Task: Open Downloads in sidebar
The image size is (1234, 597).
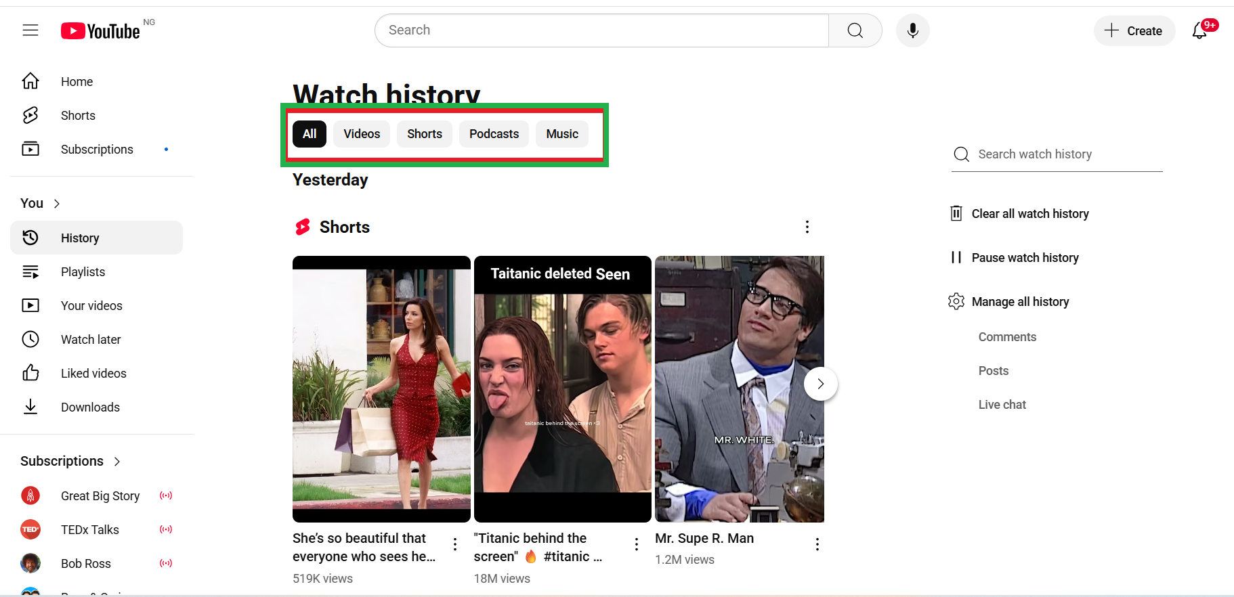Action: (x=96, y=407)
